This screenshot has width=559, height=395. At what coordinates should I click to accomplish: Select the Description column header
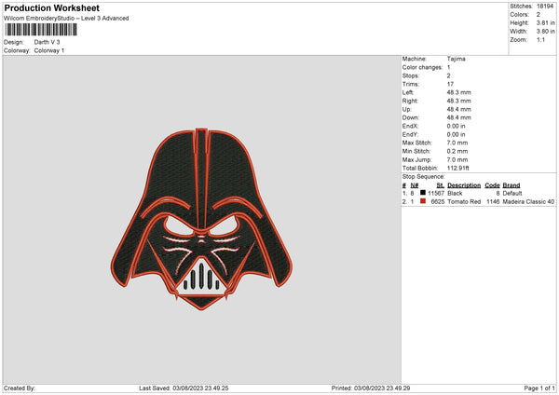click(x=463, y=184)
